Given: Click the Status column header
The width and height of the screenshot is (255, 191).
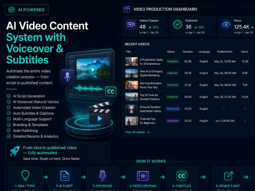Looking at the screenshot, I should (x=171, y=52).
